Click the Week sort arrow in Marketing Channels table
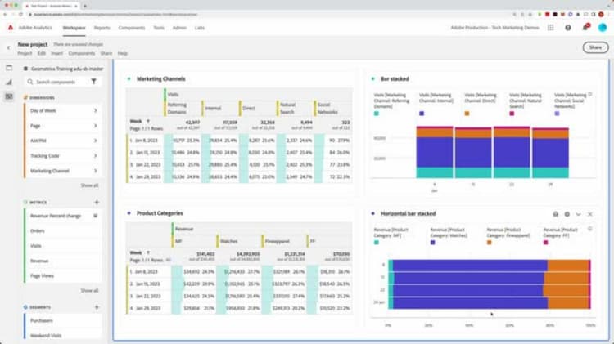This screenshot has width=614, height=344. pyautogui.click(x=148, y=121)
